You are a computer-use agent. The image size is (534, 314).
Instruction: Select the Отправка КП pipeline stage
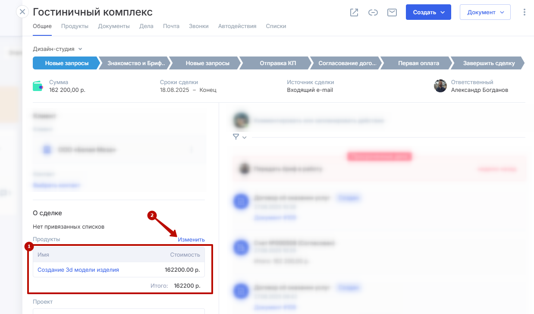coord(278,63)
